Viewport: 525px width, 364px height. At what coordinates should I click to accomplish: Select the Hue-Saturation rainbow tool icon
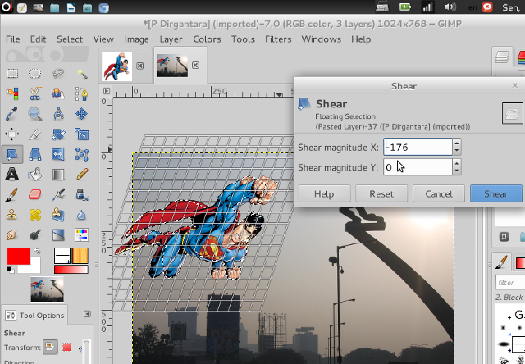(82, 234)
